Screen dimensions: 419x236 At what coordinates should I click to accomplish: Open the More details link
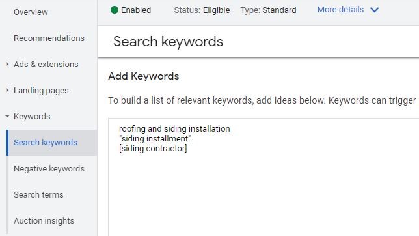pyautogui.click(x=340, y=10)
